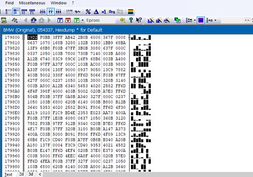Click the magic wand with arrows icon

pos(167,20)
